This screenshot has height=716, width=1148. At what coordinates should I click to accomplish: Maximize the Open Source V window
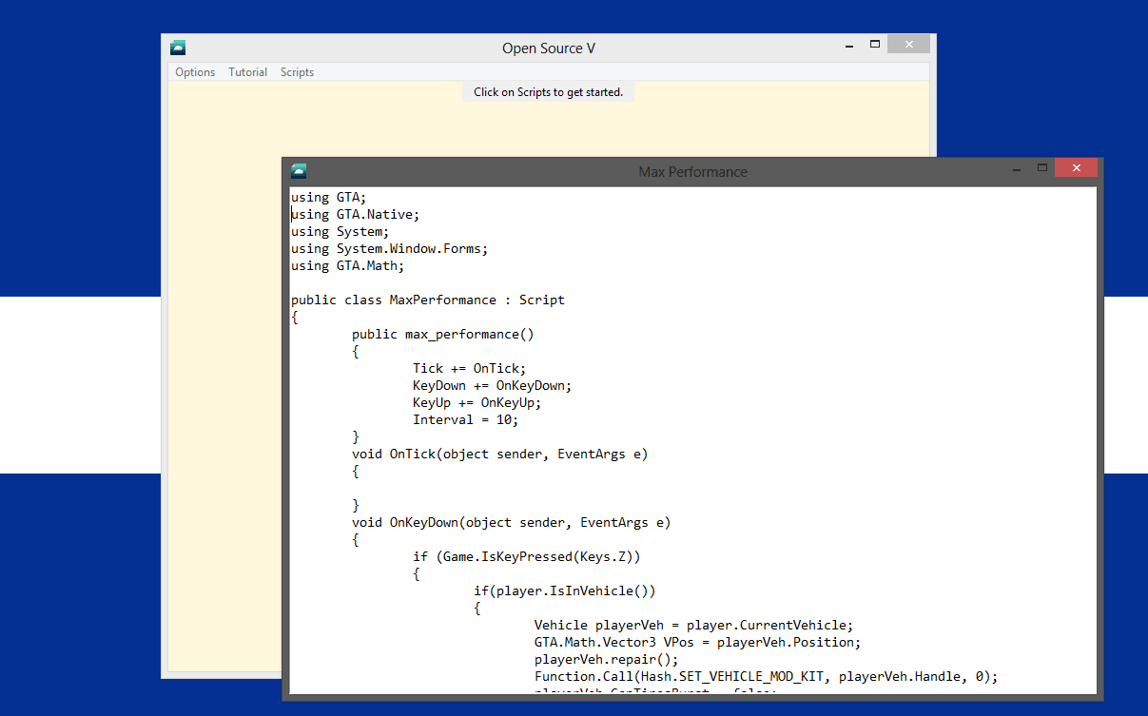[x=875, y=45]
